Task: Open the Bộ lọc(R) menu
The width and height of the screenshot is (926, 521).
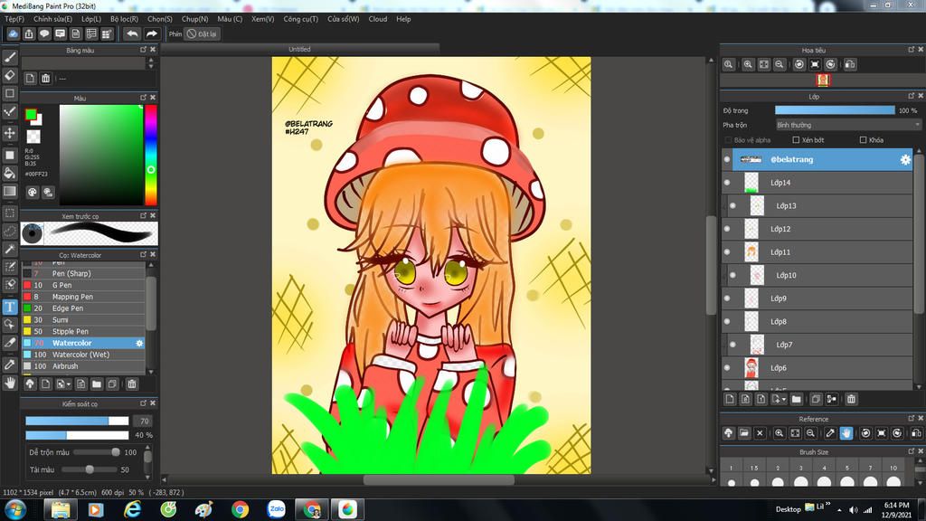Action: coord(124,19)
